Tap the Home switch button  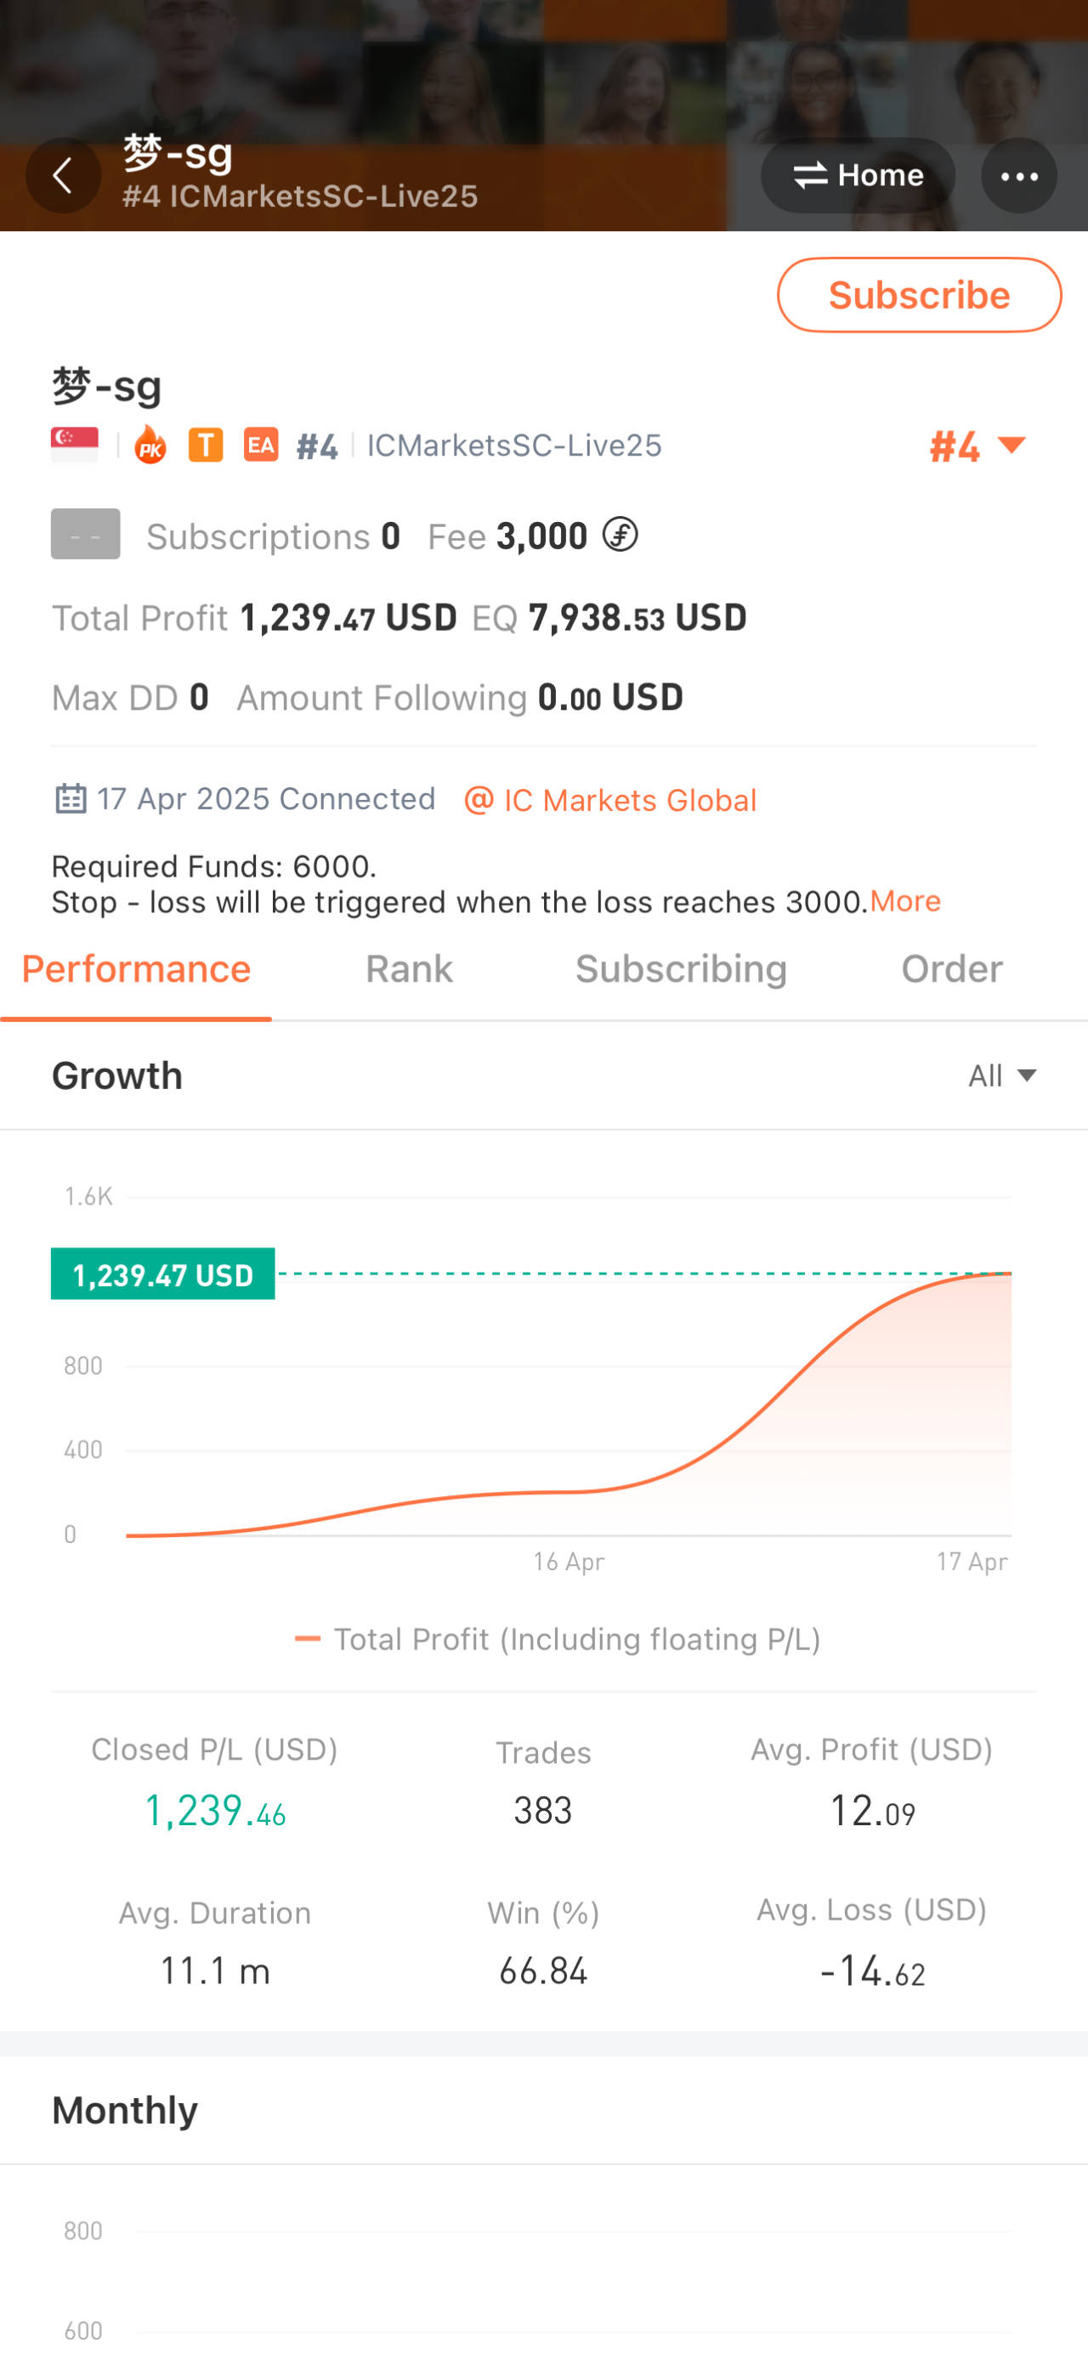coord(858,175)
